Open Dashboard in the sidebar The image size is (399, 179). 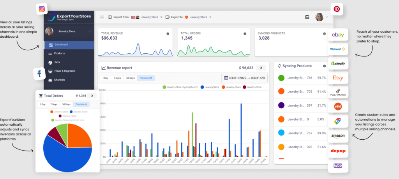[69, 45]
